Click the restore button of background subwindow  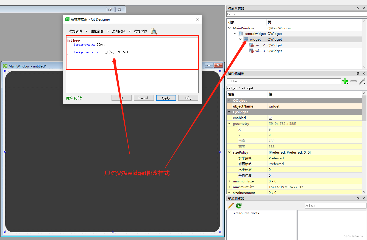tap(110, 9)
